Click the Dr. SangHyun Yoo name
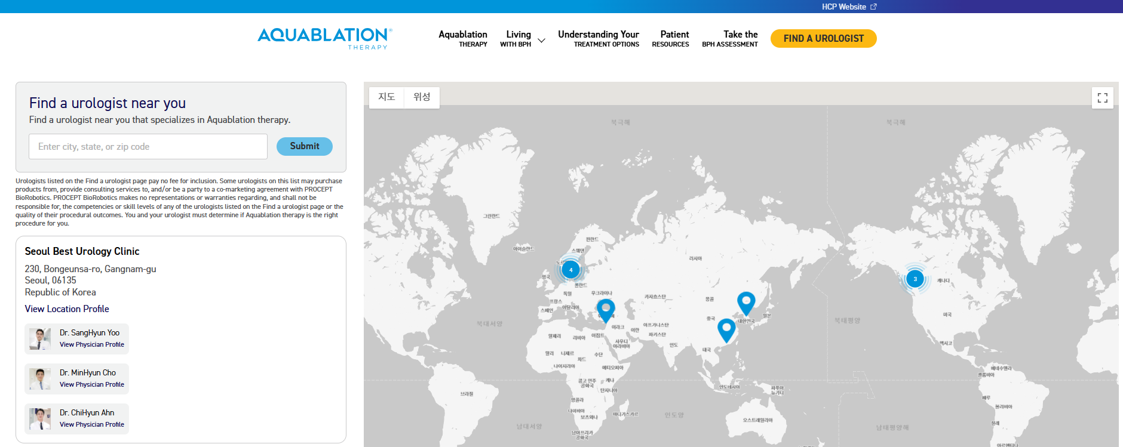The image size is (1123, 447). (90, 332)
